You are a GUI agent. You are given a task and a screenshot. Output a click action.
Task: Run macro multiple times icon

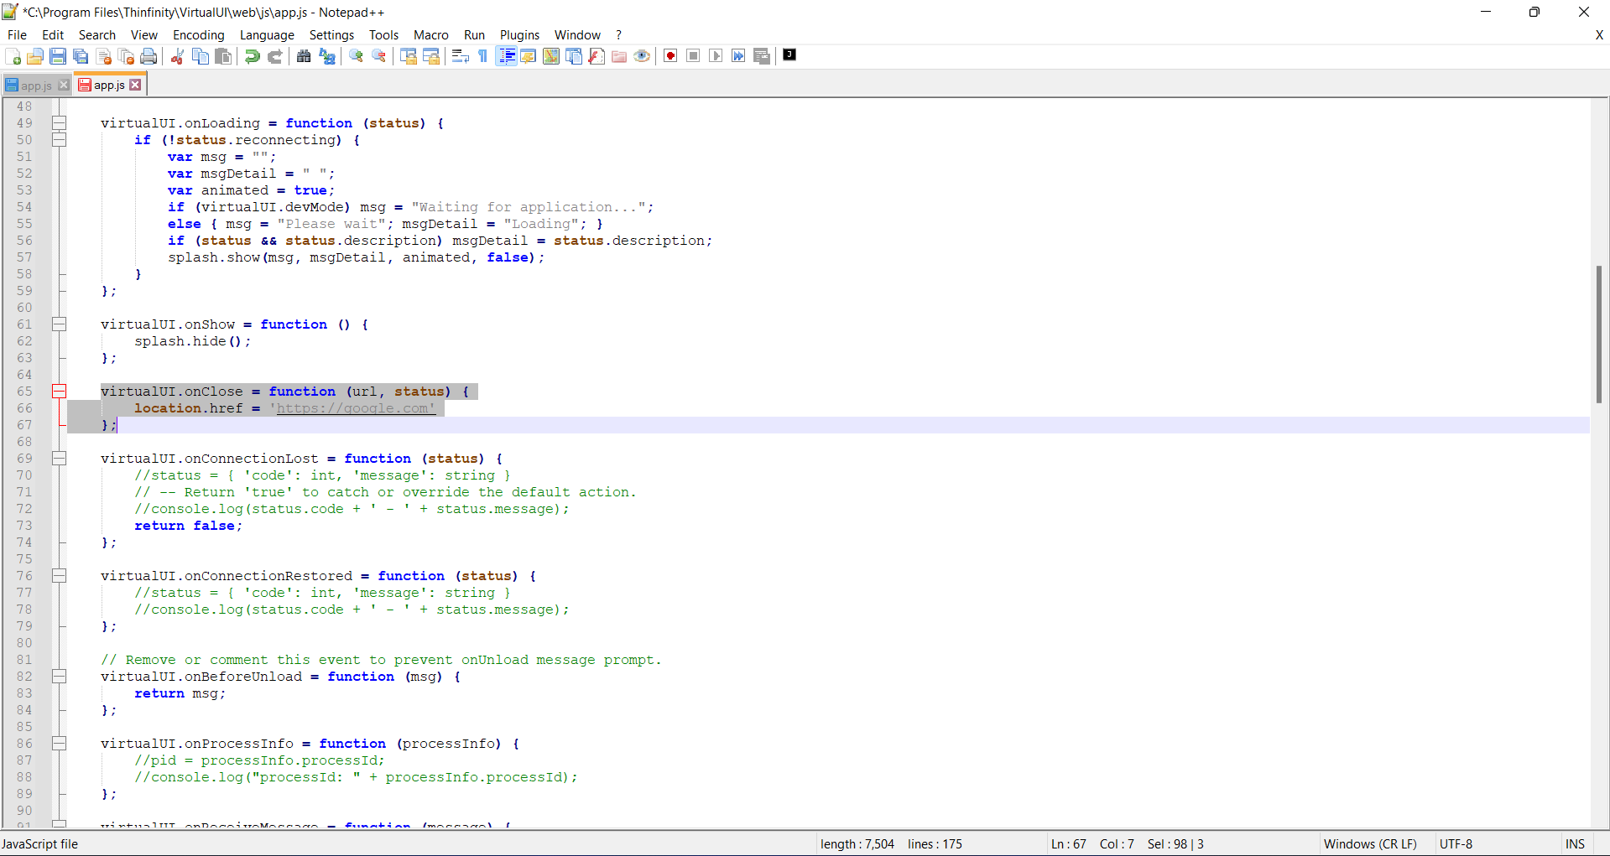(x=738, y=56)
